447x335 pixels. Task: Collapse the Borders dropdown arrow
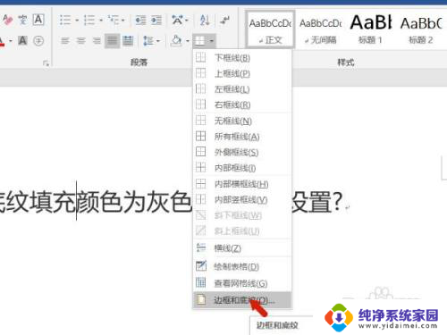click(211, 41)
